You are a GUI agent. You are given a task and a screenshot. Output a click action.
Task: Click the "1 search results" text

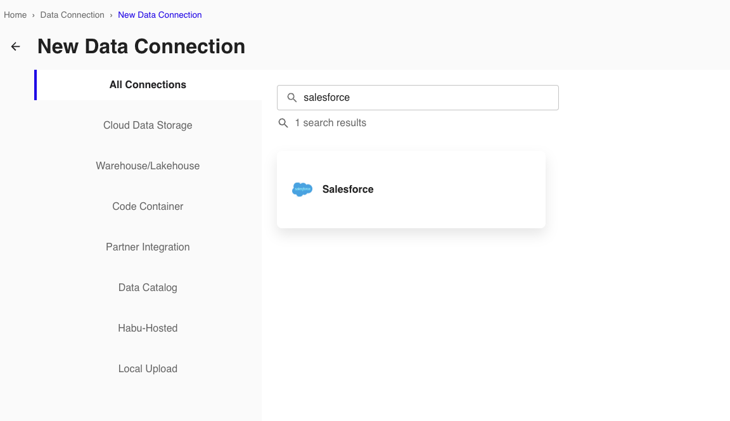(x=330, y=123)
